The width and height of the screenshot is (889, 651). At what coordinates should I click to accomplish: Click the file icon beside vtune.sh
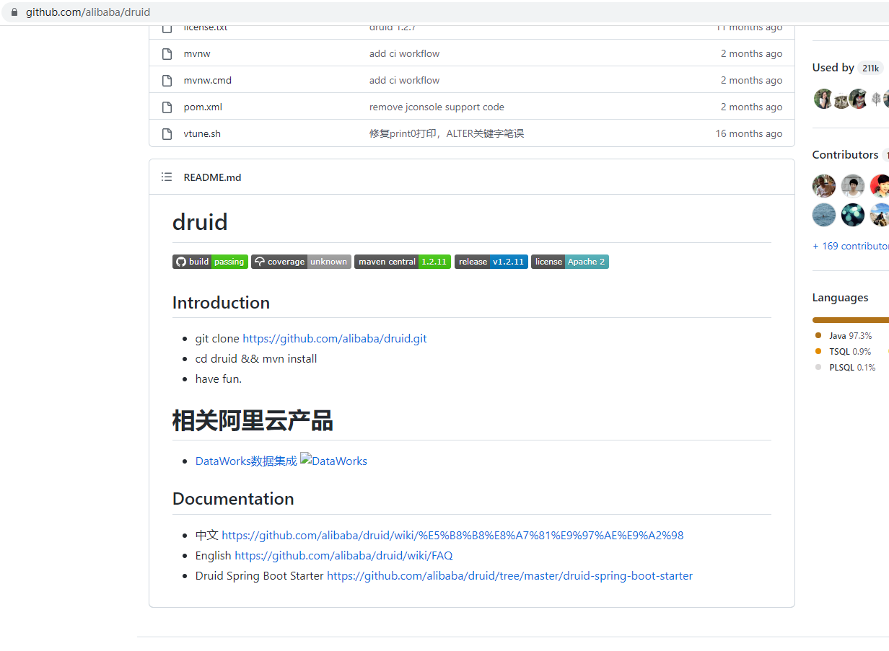click(167, 134)
